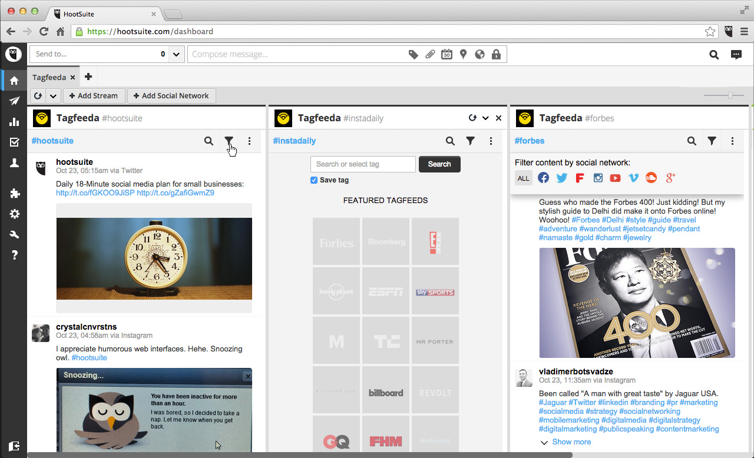The image size is (754, 458).
Task: Click the sign out icon at sidebar bottom
Action: point(14,446)
